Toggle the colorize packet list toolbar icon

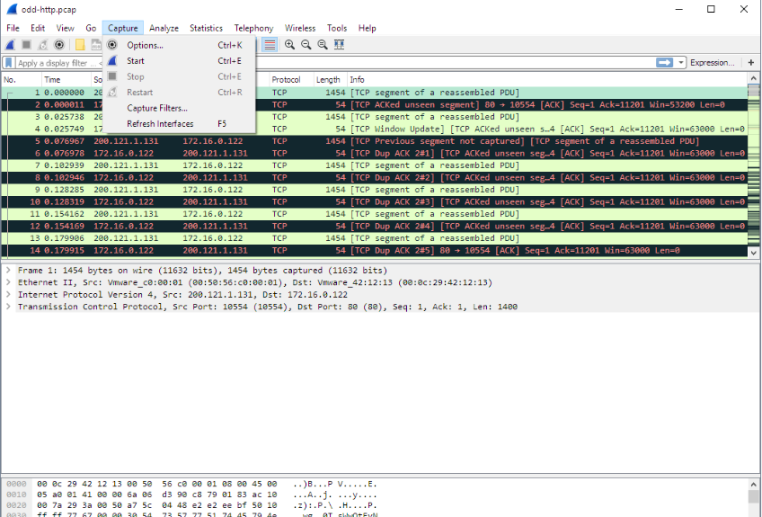[x=270, y=45]
